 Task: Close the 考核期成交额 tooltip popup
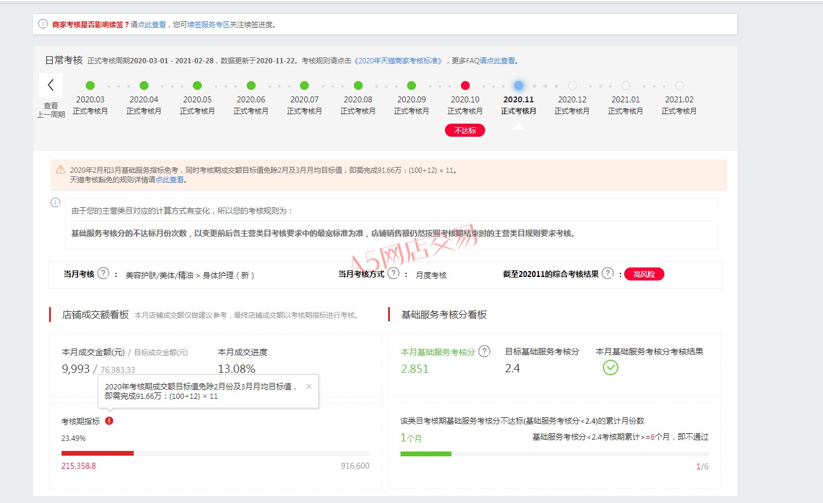point(308,386)
